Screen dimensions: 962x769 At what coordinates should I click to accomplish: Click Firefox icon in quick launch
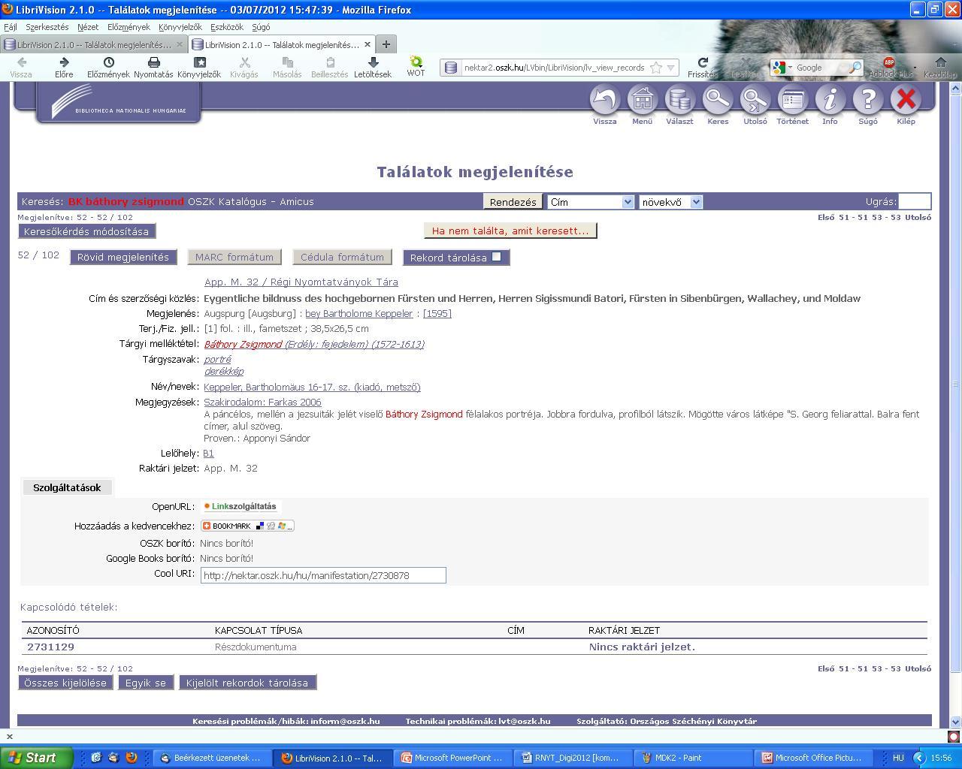coord(131,758)
